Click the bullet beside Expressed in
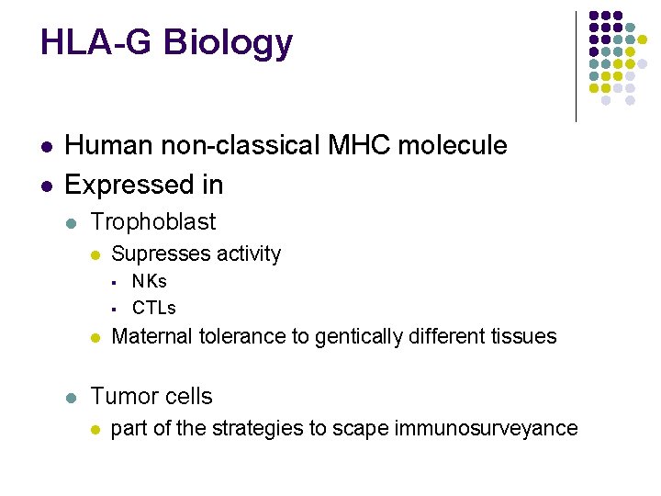 click(x=46, y=186)
